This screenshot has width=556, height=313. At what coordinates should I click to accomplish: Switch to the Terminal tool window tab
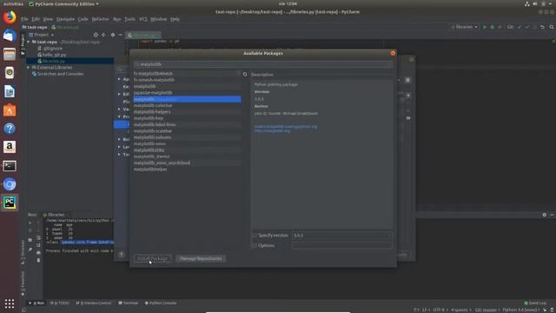click(128, 303)
